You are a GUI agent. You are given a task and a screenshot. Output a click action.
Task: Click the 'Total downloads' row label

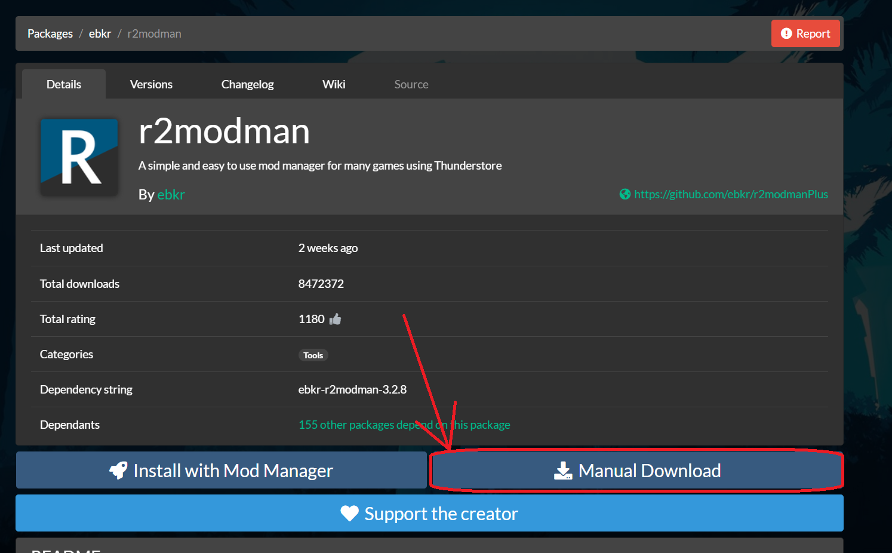[x=79, y=284]
